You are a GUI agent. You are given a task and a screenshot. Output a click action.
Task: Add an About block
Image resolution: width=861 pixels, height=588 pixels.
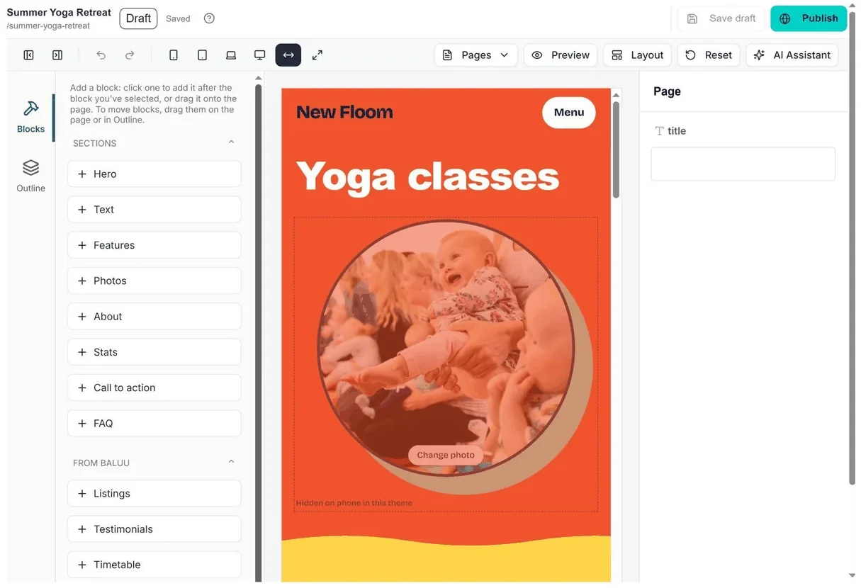[154, 317]
